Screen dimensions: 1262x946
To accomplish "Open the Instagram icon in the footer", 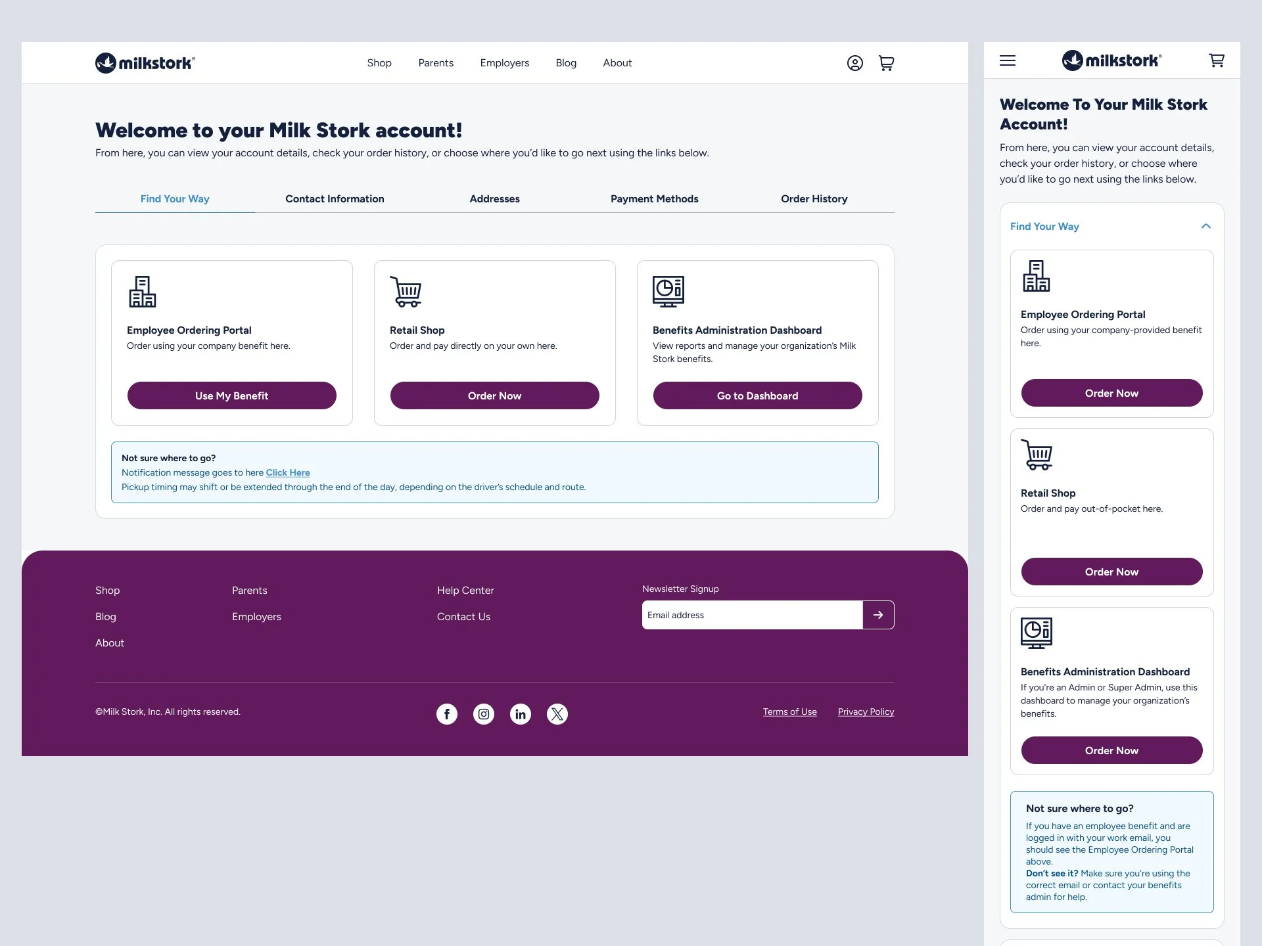I will pyautogui.click(x=484, y=714).
